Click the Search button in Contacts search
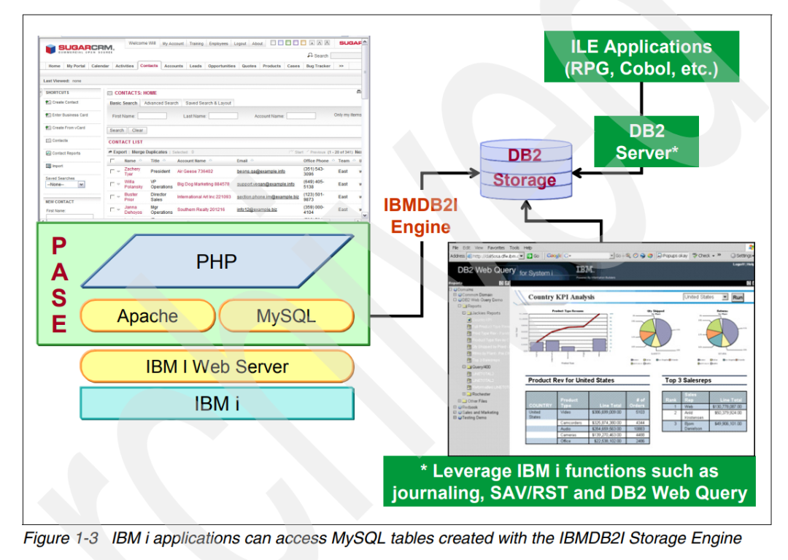This screenshot has height=560, width=788. (x=117, y=130)
